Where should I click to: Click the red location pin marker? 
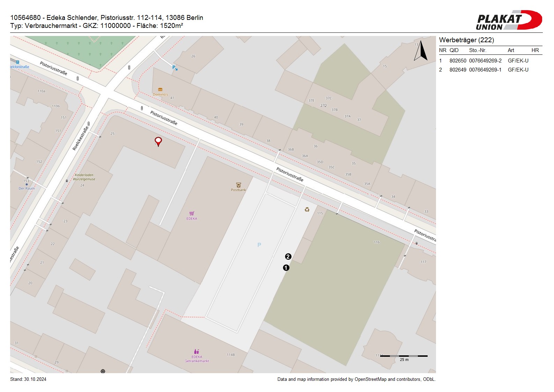[x=158, y=141]
